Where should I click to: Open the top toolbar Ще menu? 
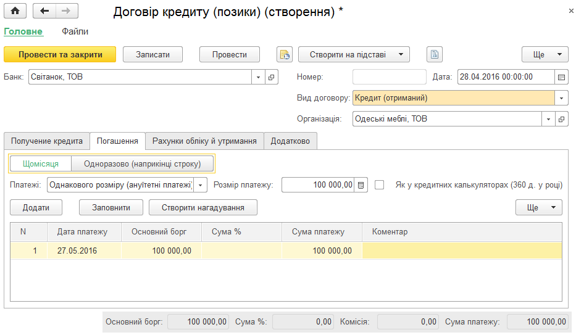pyautogui.click(x=545, y=55)
